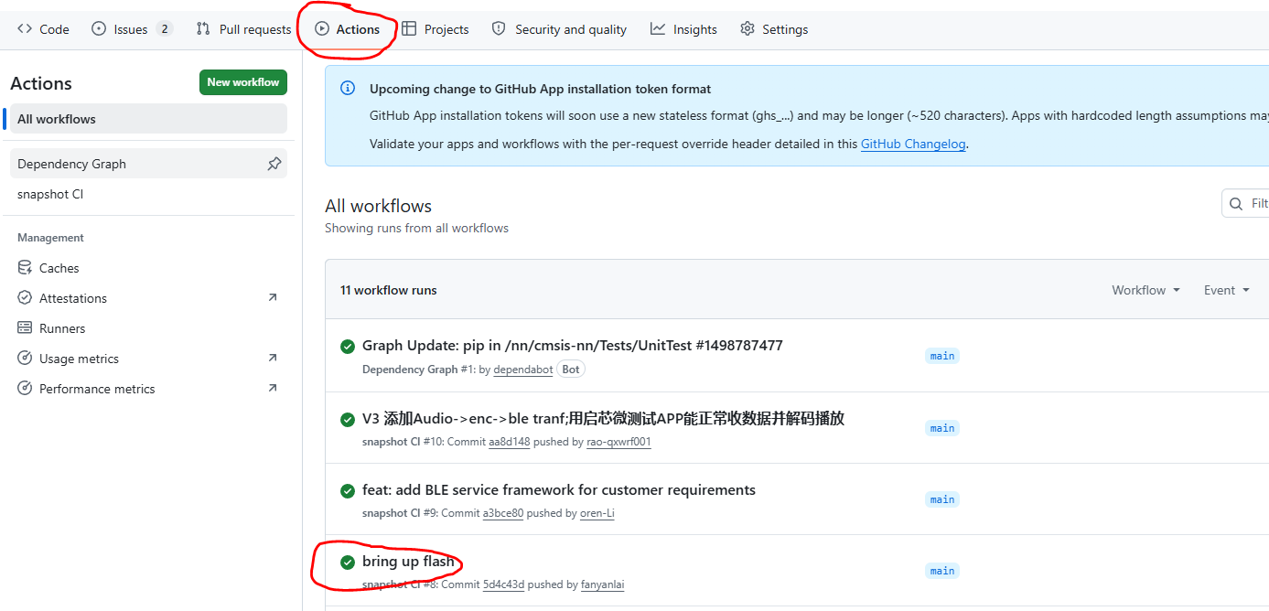Open Performance metrics page
The height and width of the screenshot is (611, 1269).
148,389
